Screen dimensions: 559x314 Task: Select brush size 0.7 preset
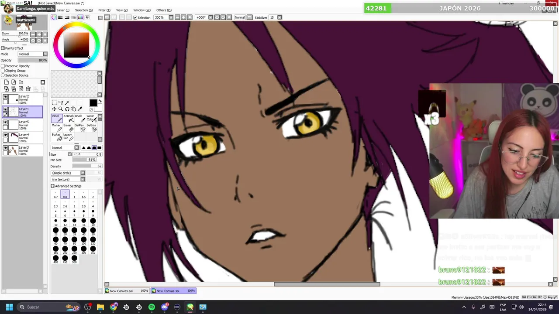coord(55,195)
